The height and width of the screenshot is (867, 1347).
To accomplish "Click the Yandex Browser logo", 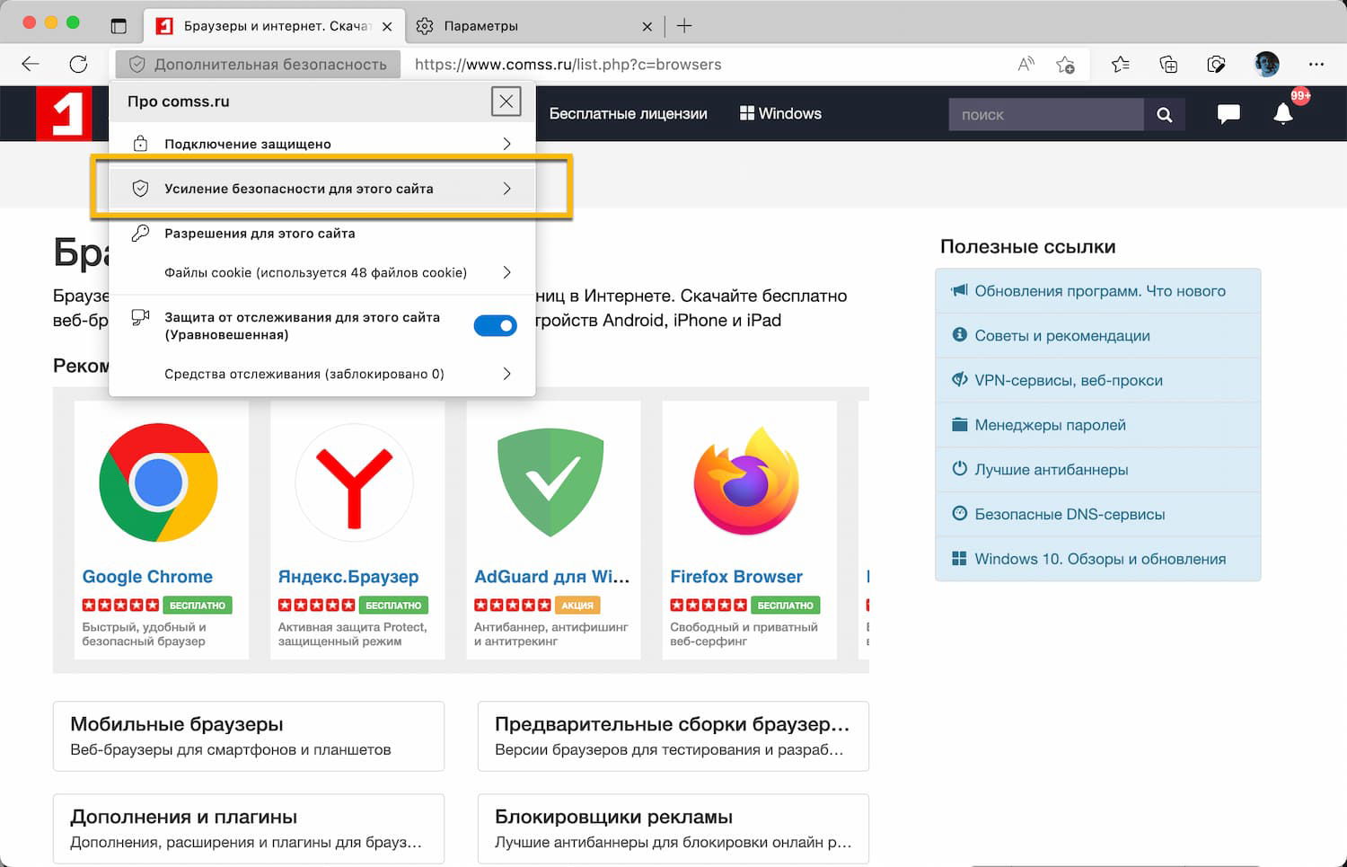I will (x=354, y=482).
